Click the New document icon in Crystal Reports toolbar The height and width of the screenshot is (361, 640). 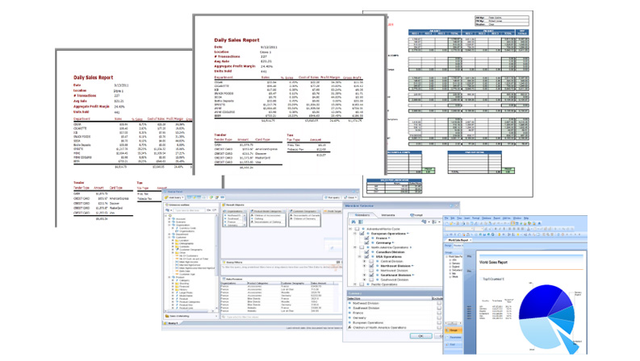(x=446, y=223)
